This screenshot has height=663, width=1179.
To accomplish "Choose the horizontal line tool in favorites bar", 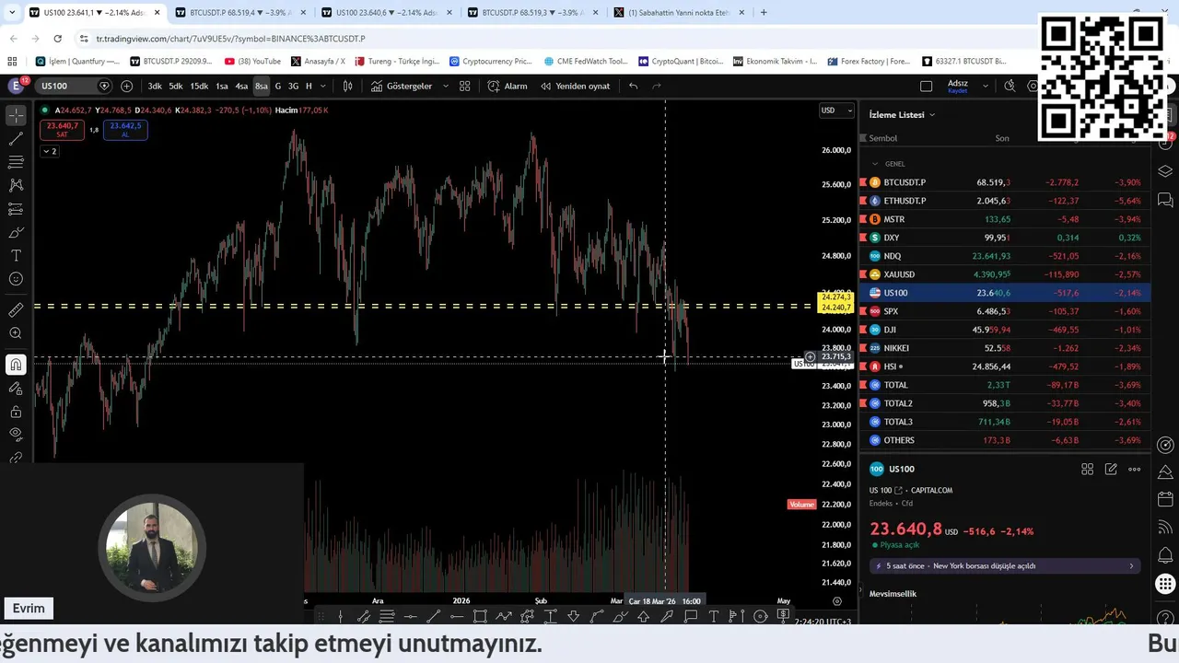I will coord(411,616).
